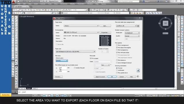Enable Plot stamp on checkbox

(117, 60)
